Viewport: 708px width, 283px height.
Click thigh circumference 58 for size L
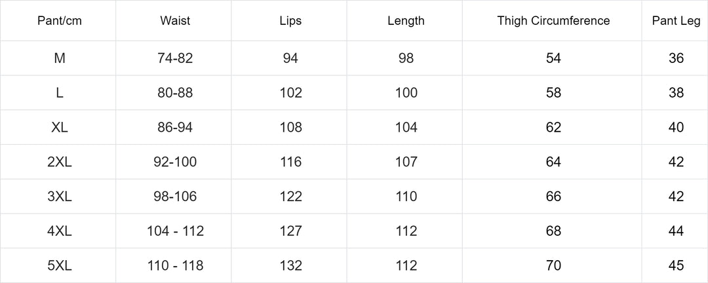553,93
